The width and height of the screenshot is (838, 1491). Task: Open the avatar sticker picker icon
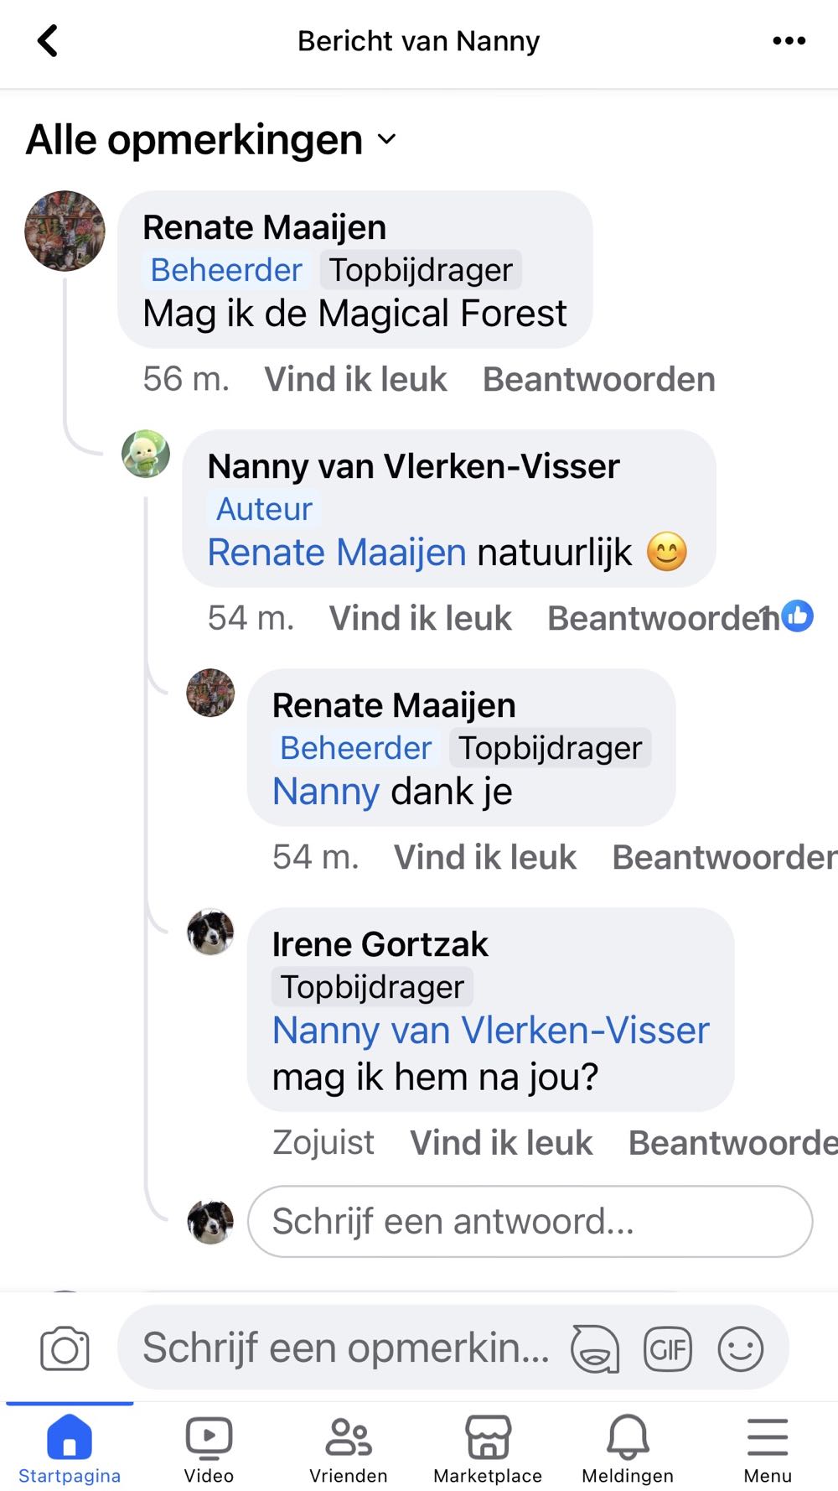594,1349
